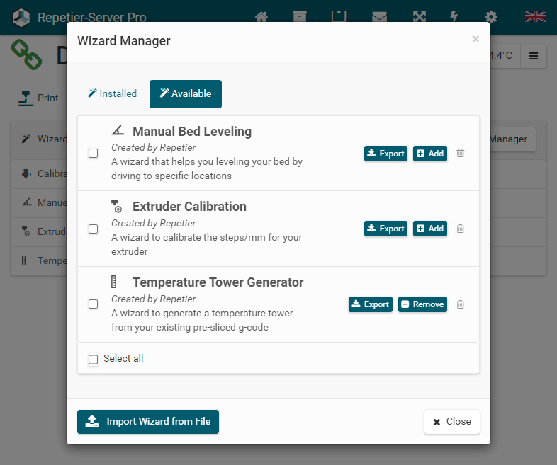This screenshot has width=557, height=465.
Task: Select the Calibra... row in background list
Action: click(39, 174)
